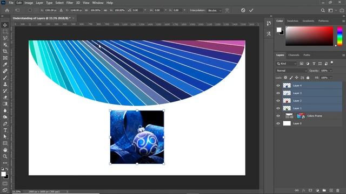Select the Path Selection tool
Viewport: 346px width, 194px height.
click(x=5, y=136)
